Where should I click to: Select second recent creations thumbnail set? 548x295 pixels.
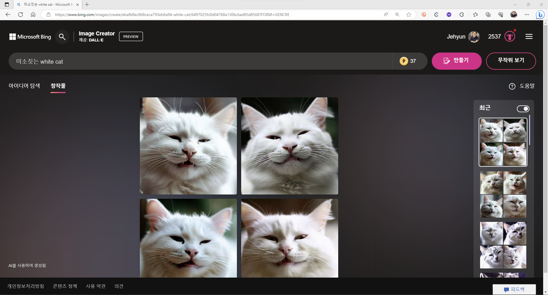coord(503,194)
